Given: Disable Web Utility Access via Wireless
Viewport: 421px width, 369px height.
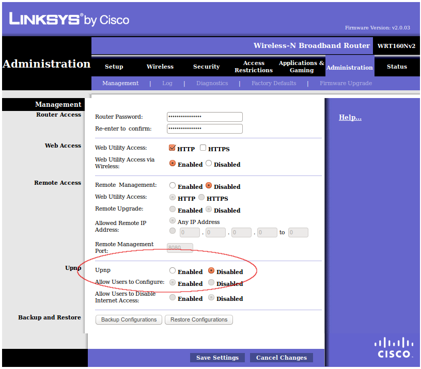Looking at the screenshot, I should pos(209,163).
